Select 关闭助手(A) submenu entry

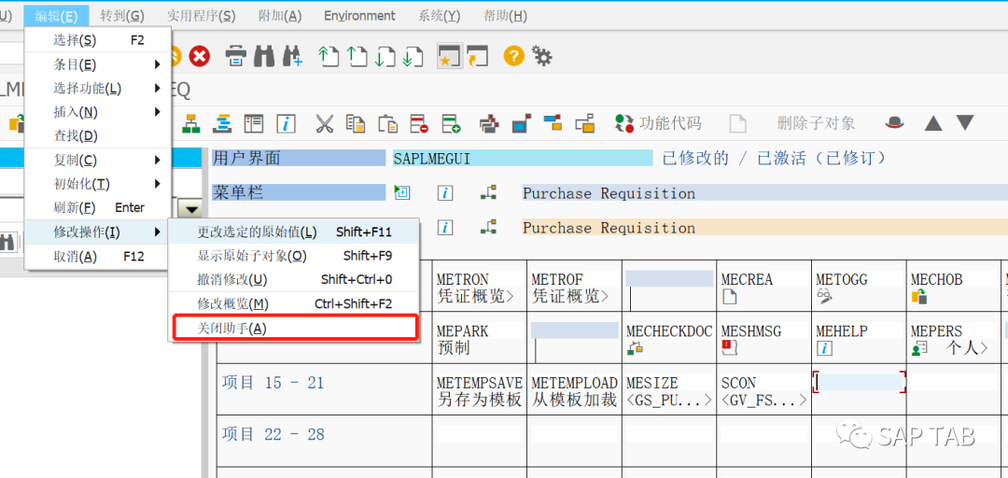point(295,328)
